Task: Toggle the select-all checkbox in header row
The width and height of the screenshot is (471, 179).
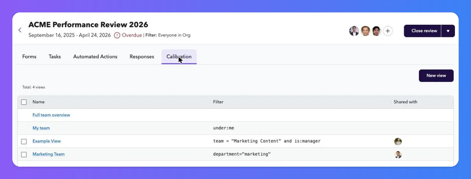Action: tap(24, 102)
